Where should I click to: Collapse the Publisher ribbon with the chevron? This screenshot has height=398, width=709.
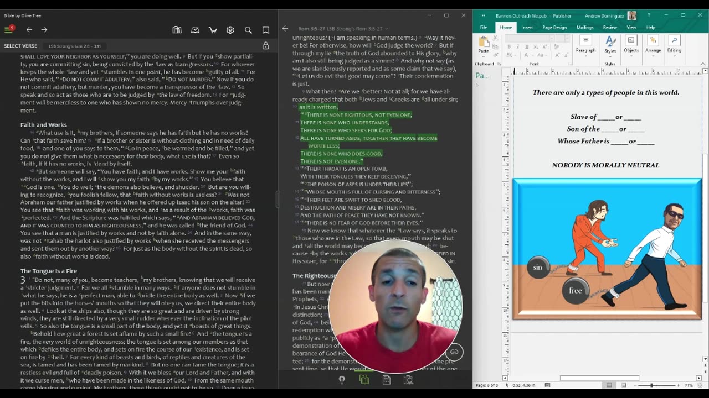tap(702, 64)
